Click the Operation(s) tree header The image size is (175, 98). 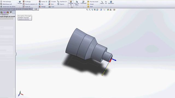coord(4,14)
